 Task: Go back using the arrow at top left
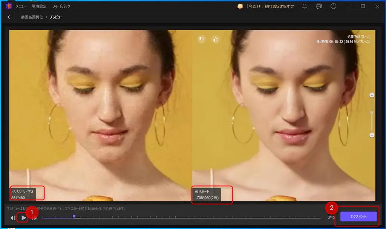point(8,17)
